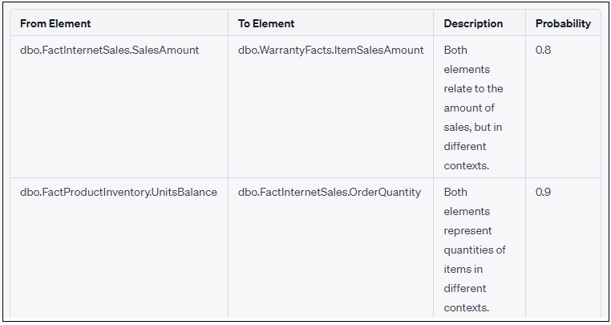
Task: Click the 0.8 probability value
Action: (543, 50)
